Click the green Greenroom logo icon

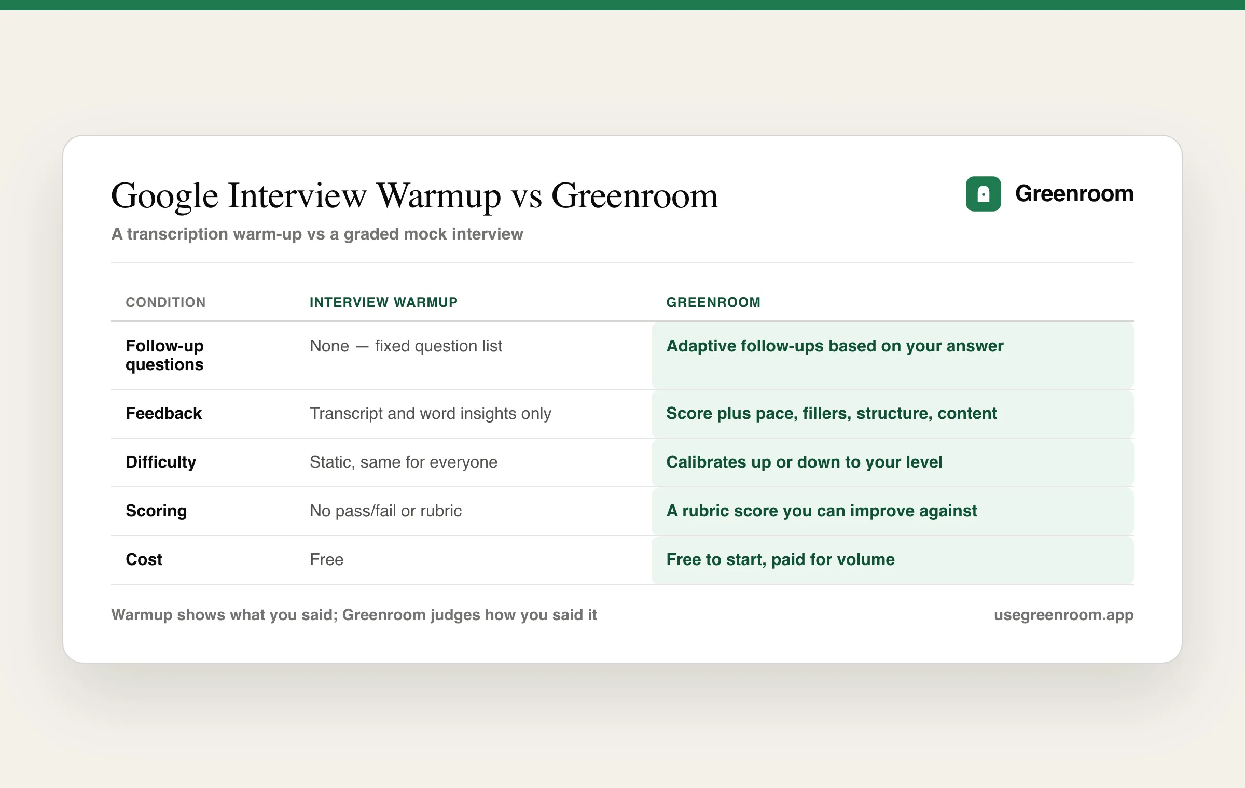coord(983,194)
